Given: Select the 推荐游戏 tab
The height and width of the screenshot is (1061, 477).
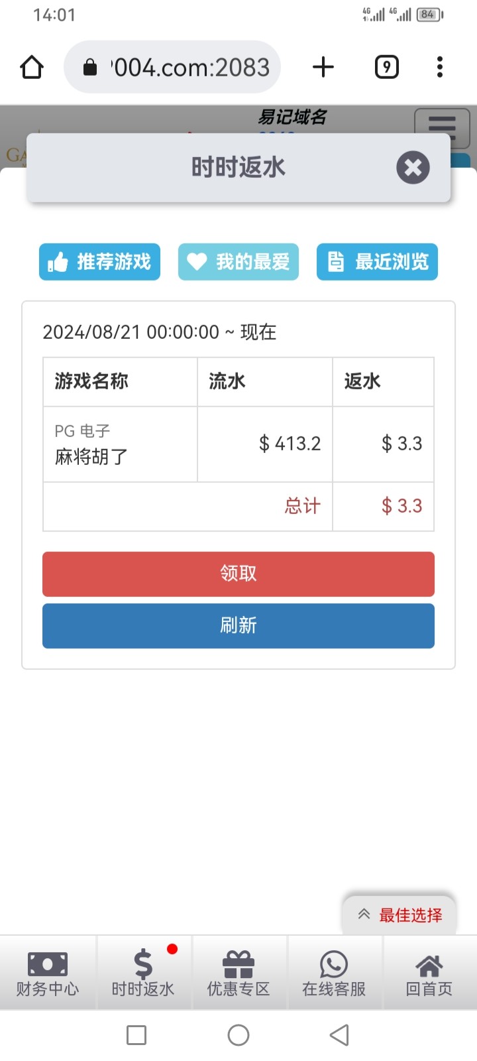Looking at the screenshot, I should tap(100, 262).
